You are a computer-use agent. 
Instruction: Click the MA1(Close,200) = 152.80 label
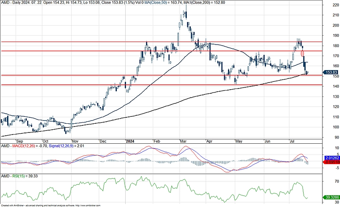tap(205, 3)
